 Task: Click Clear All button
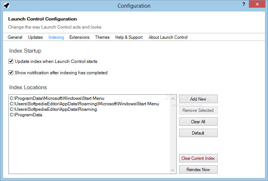[198, 121]
